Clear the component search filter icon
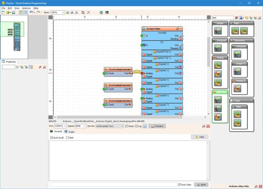 (236, 18)
